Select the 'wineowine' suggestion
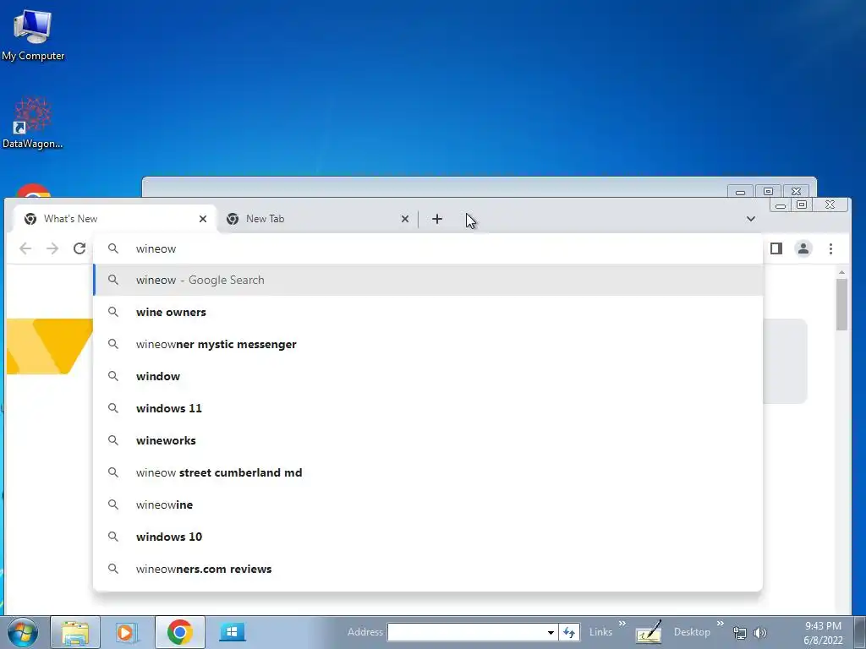This screenshot has width=866, height=649. click(428, 504)
